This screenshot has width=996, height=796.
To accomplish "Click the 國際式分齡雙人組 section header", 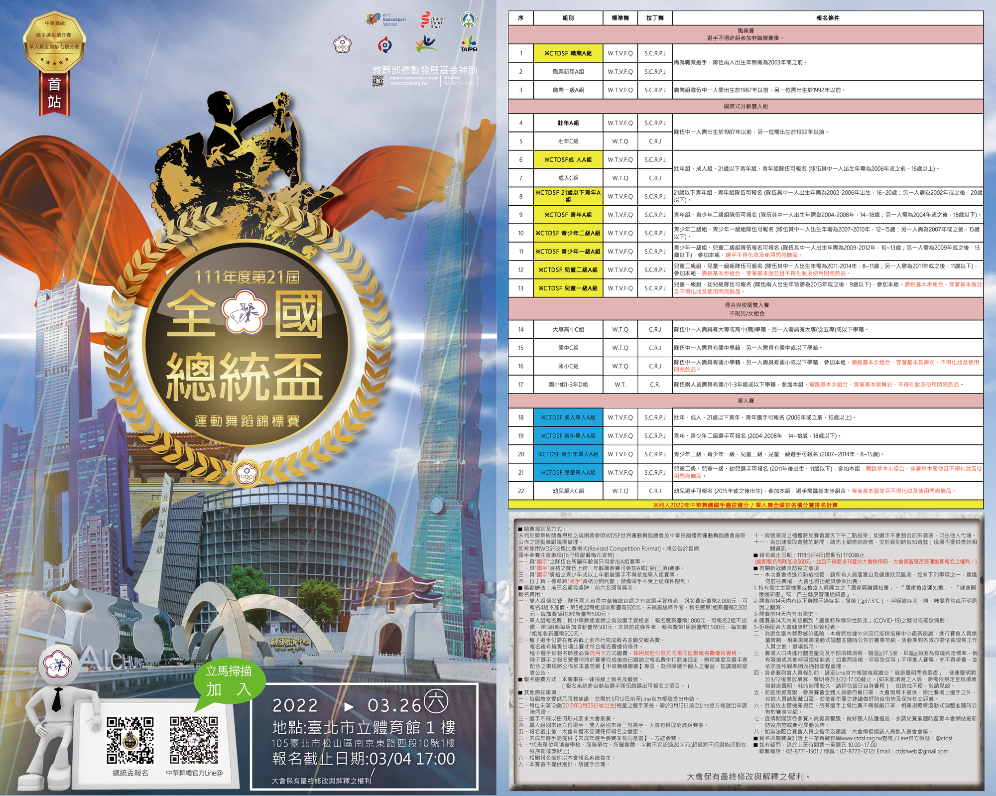I will tap(746, 106).
